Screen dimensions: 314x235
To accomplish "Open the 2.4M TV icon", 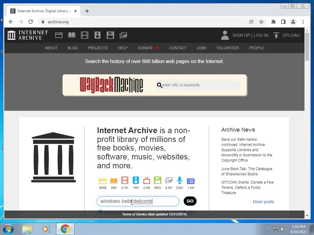I will click(147, 181).
